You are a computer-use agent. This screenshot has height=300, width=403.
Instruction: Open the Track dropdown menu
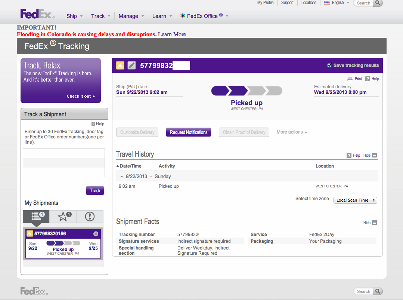(100, 16)
